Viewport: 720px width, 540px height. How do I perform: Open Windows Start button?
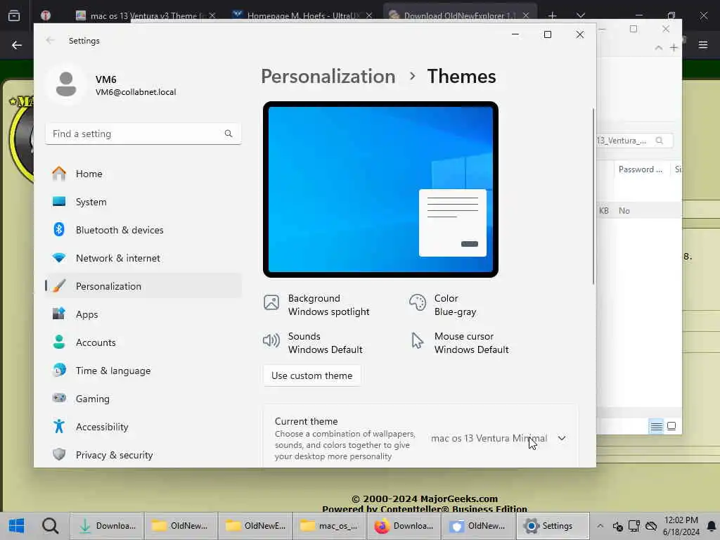click(x=17, y=526)
